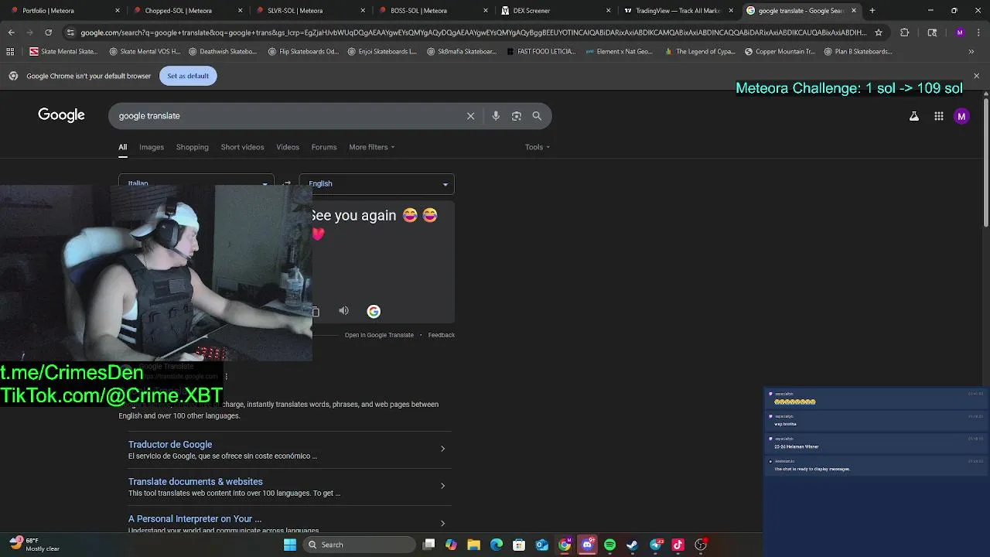Click the Google search input field

(x=286, y=116)
